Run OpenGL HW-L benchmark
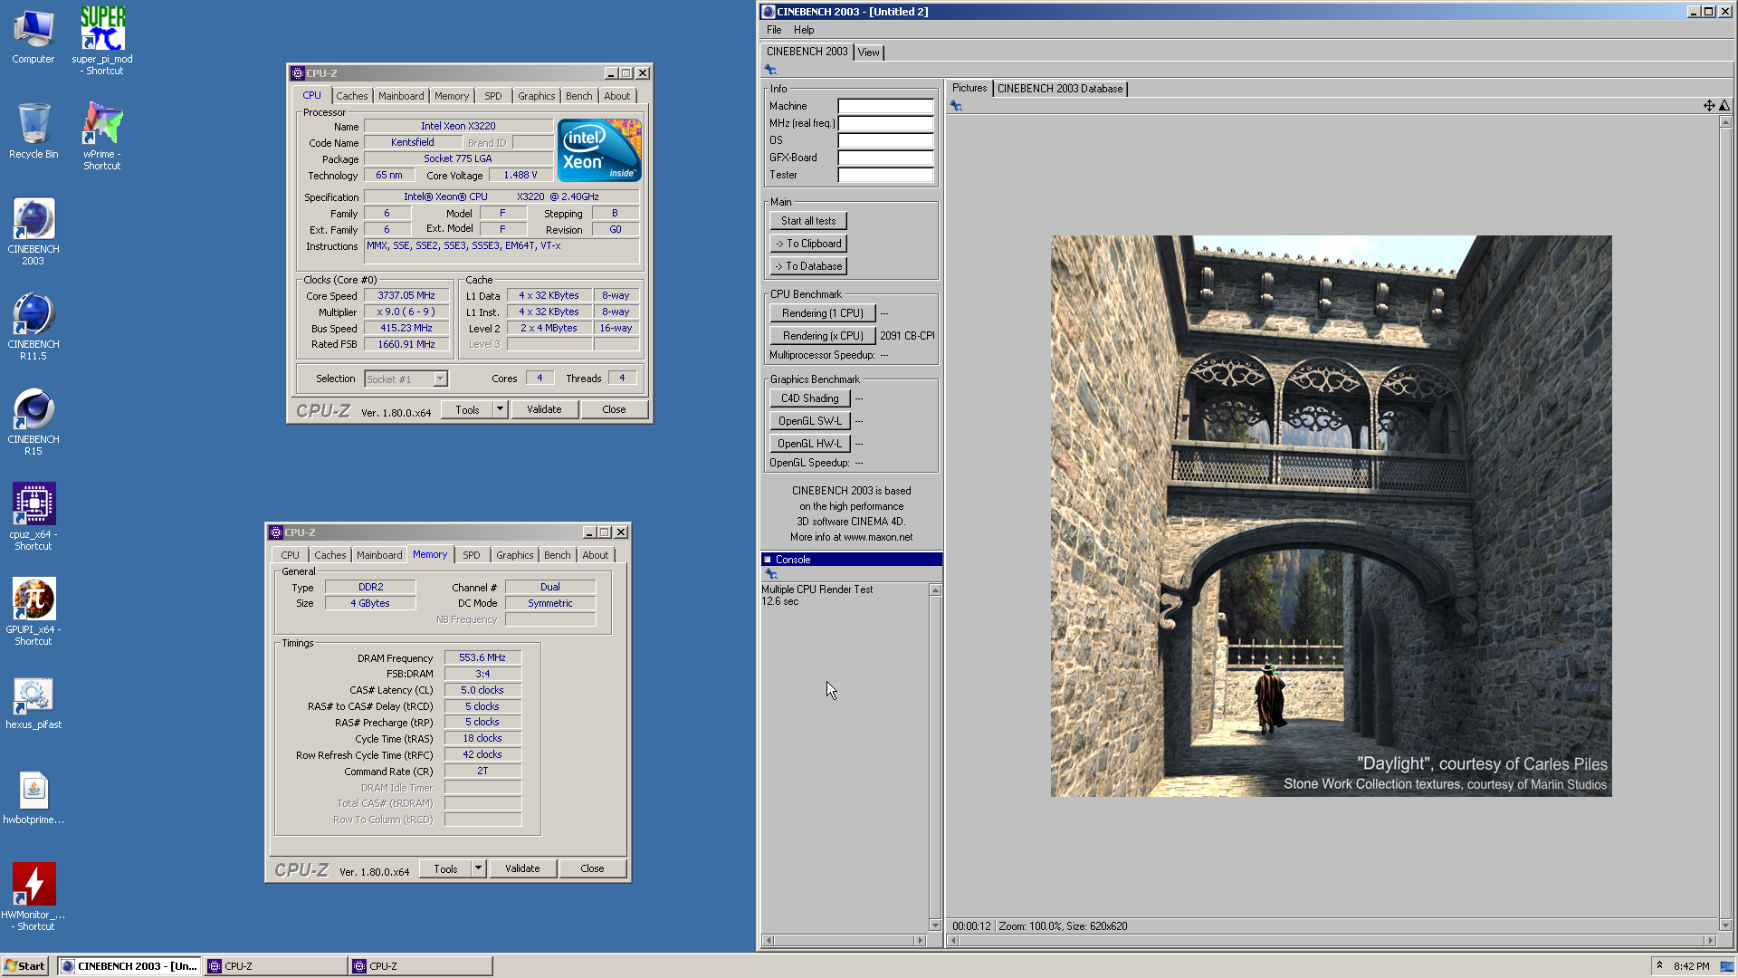 810,444
